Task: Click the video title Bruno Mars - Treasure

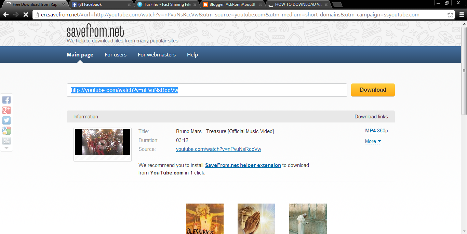Action: pyautogui.click(x=225, y=131)
